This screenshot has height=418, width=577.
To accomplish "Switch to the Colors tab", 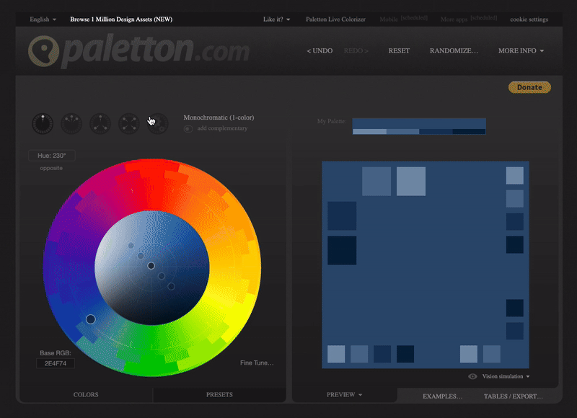I will click(86, 394).
